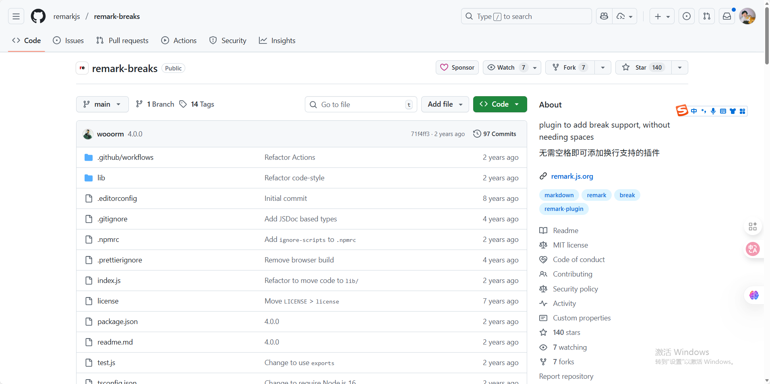770x384 pixels.
Task: Toggle Sogou Chinese/English input mode
Action: [x=694, y=111]
